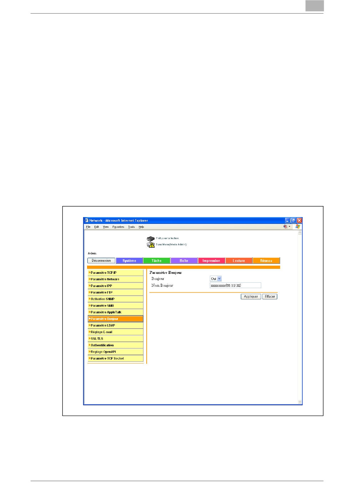This screenshot has height=492, width=339.
Task: Click the 'Dans Menu(Mode Admin)' status text
Action: (171, 245)
